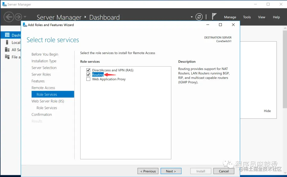
Task: Click the wizard title bar icon
Action: point(25,25)
